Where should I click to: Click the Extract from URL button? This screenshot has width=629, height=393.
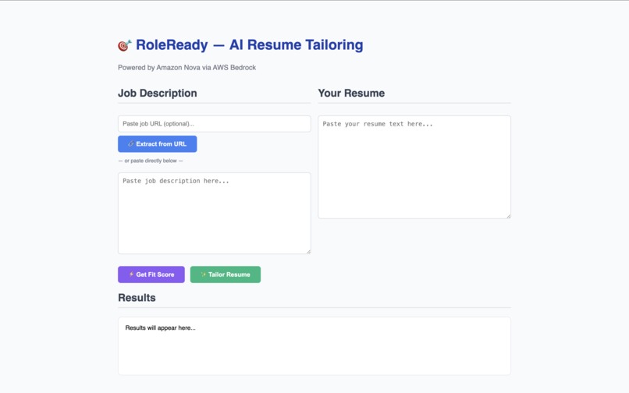tap(158, 144)
